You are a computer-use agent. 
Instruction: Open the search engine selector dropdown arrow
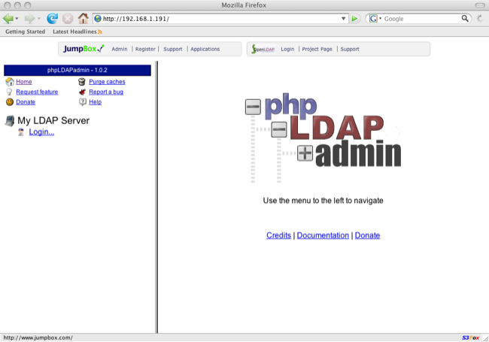point(380,19)
